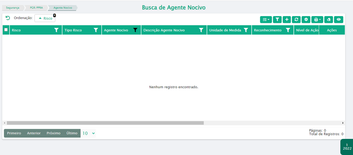Open the 1 2022 period badge
Viewport: 353px width, 155px height.
pos(347,147)
